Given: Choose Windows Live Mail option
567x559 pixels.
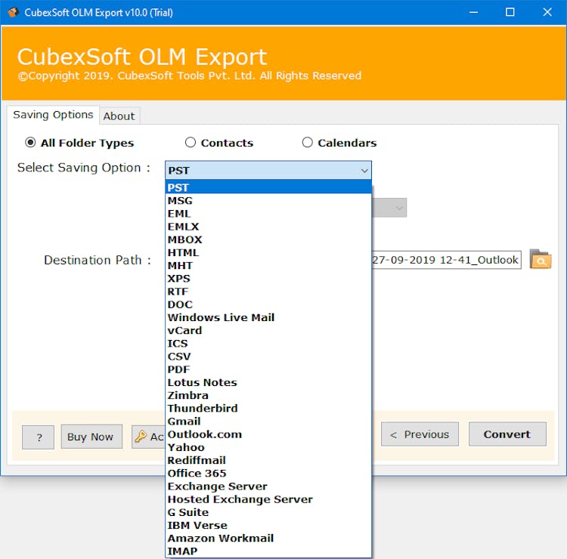Looking at the screenshot, I should click(268, 317).
